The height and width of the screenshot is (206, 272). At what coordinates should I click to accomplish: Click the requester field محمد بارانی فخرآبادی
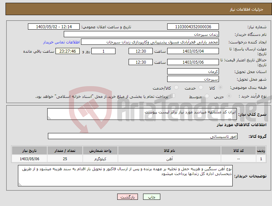click(x=150, y=42)
